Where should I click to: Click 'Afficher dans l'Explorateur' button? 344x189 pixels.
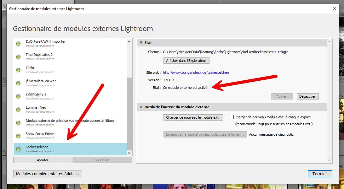[186, 61]
